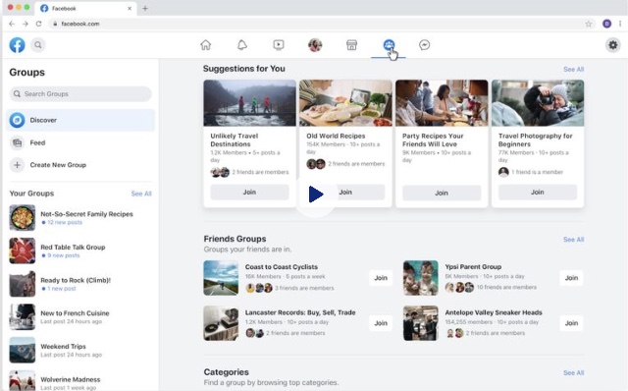Open the profile picture in the top bar
Screen dimensions: 628x391
315,45
